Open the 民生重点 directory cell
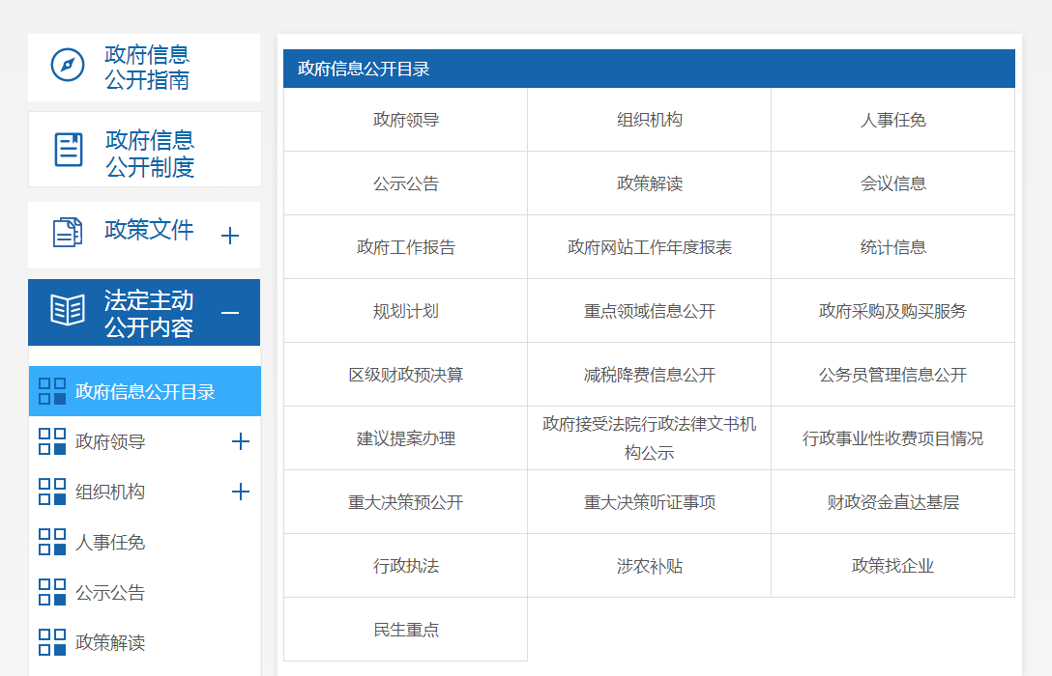1052x676 pixels. [405, 630]
